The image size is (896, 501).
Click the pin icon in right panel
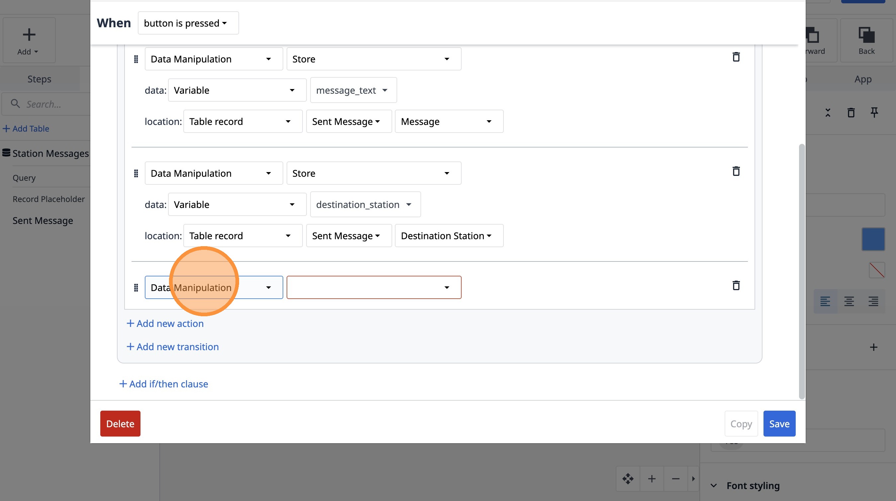tap(874, 112)
